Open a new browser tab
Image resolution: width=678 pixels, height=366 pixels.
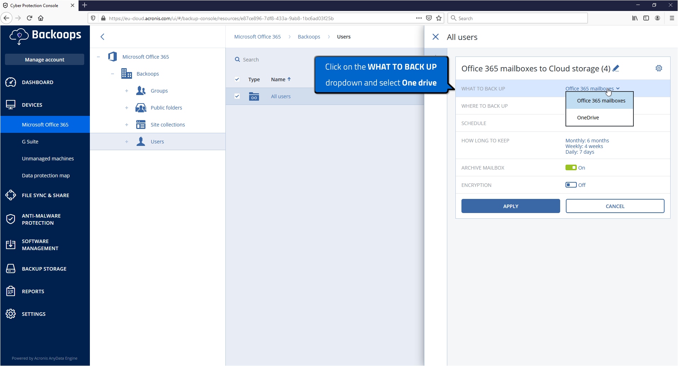(x=85, y=5)
